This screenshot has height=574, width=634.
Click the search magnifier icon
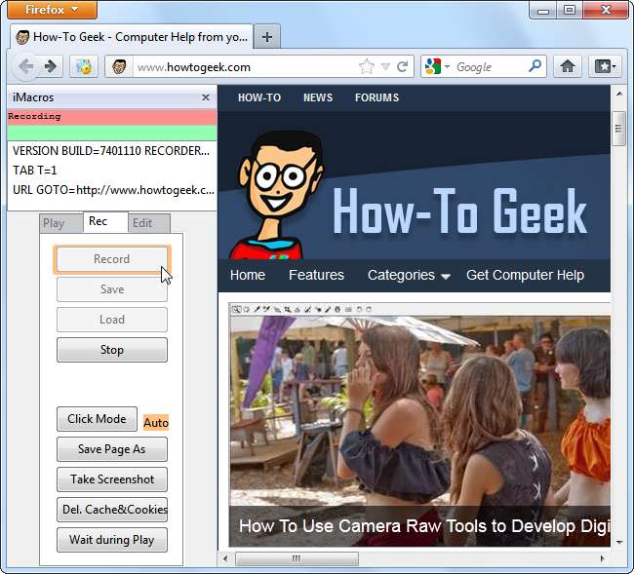coord(535,66)
